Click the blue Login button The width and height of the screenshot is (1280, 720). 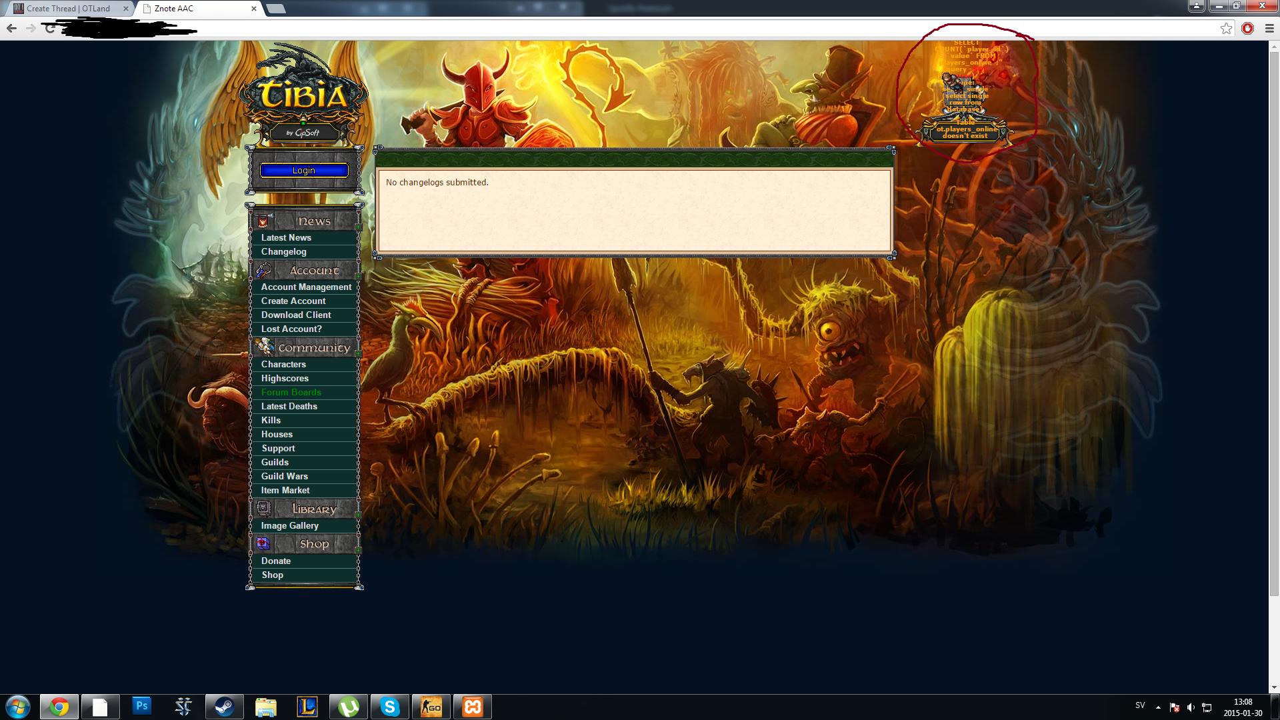304,170
